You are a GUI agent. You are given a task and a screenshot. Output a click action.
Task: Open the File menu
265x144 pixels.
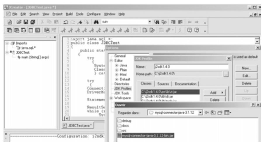pos(15,14)
